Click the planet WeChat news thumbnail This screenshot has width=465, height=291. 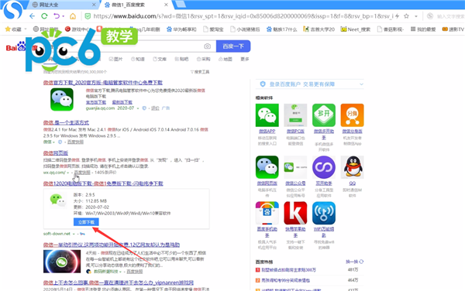point(62,262)
